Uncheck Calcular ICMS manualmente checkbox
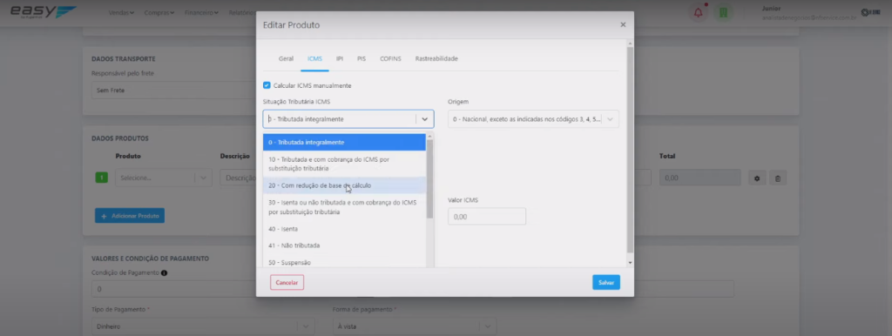 click(267, 85)
